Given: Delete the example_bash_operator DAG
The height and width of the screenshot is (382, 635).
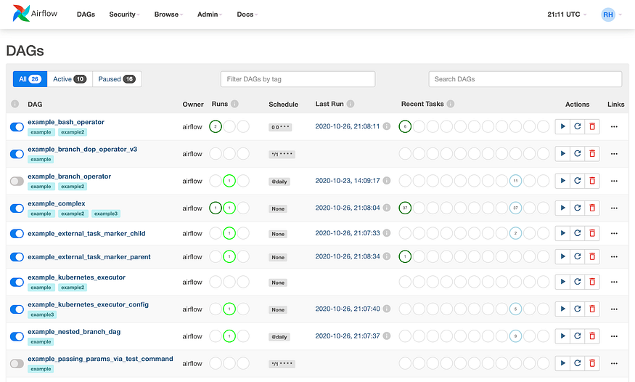Looking at the screenshot, I should click(592, 126).
